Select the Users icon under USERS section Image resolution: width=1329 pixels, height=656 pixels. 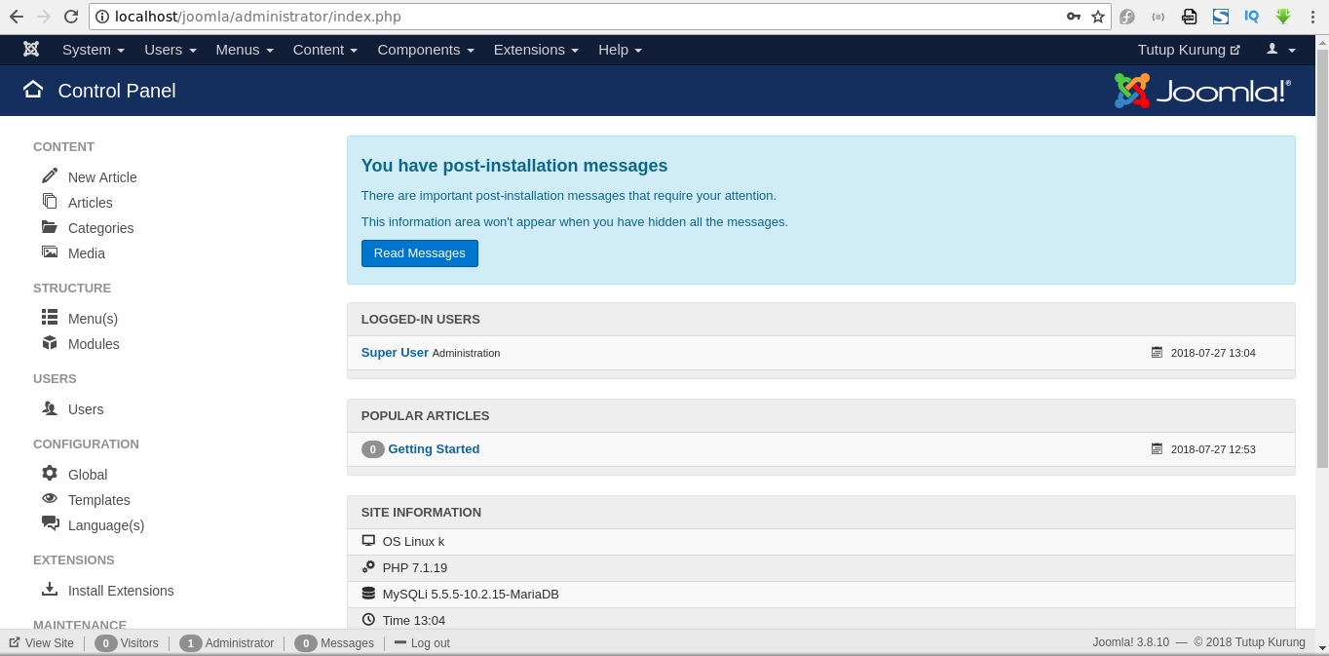[x=50, y=407]
